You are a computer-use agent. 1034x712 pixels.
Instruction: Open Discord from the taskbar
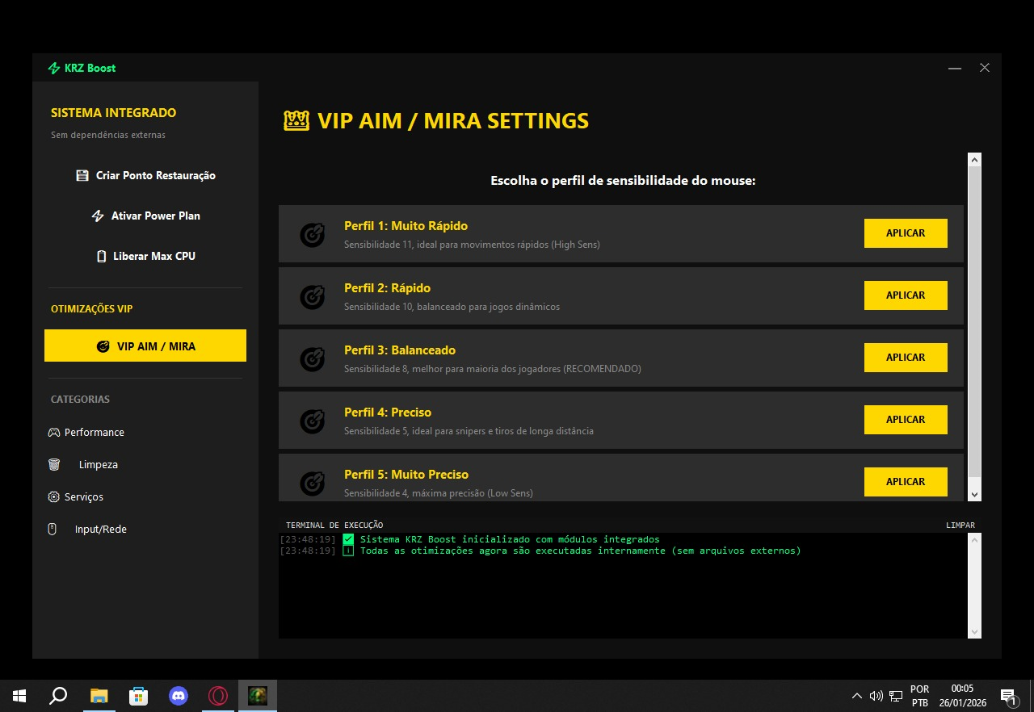[178, 696]
